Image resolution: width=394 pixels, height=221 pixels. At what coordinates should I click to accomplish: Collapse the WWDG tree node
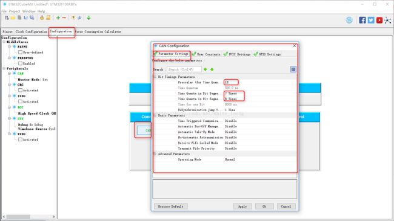tap(9, 134)
